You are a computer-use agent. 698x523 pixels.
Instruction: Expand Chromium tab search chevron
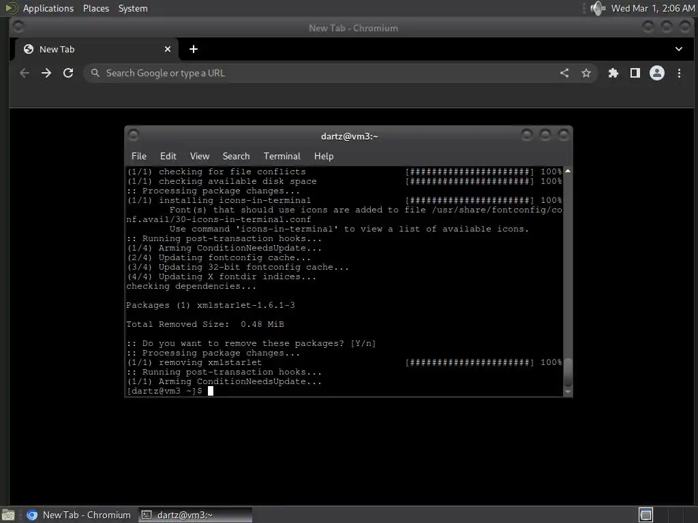pos(679,49)
